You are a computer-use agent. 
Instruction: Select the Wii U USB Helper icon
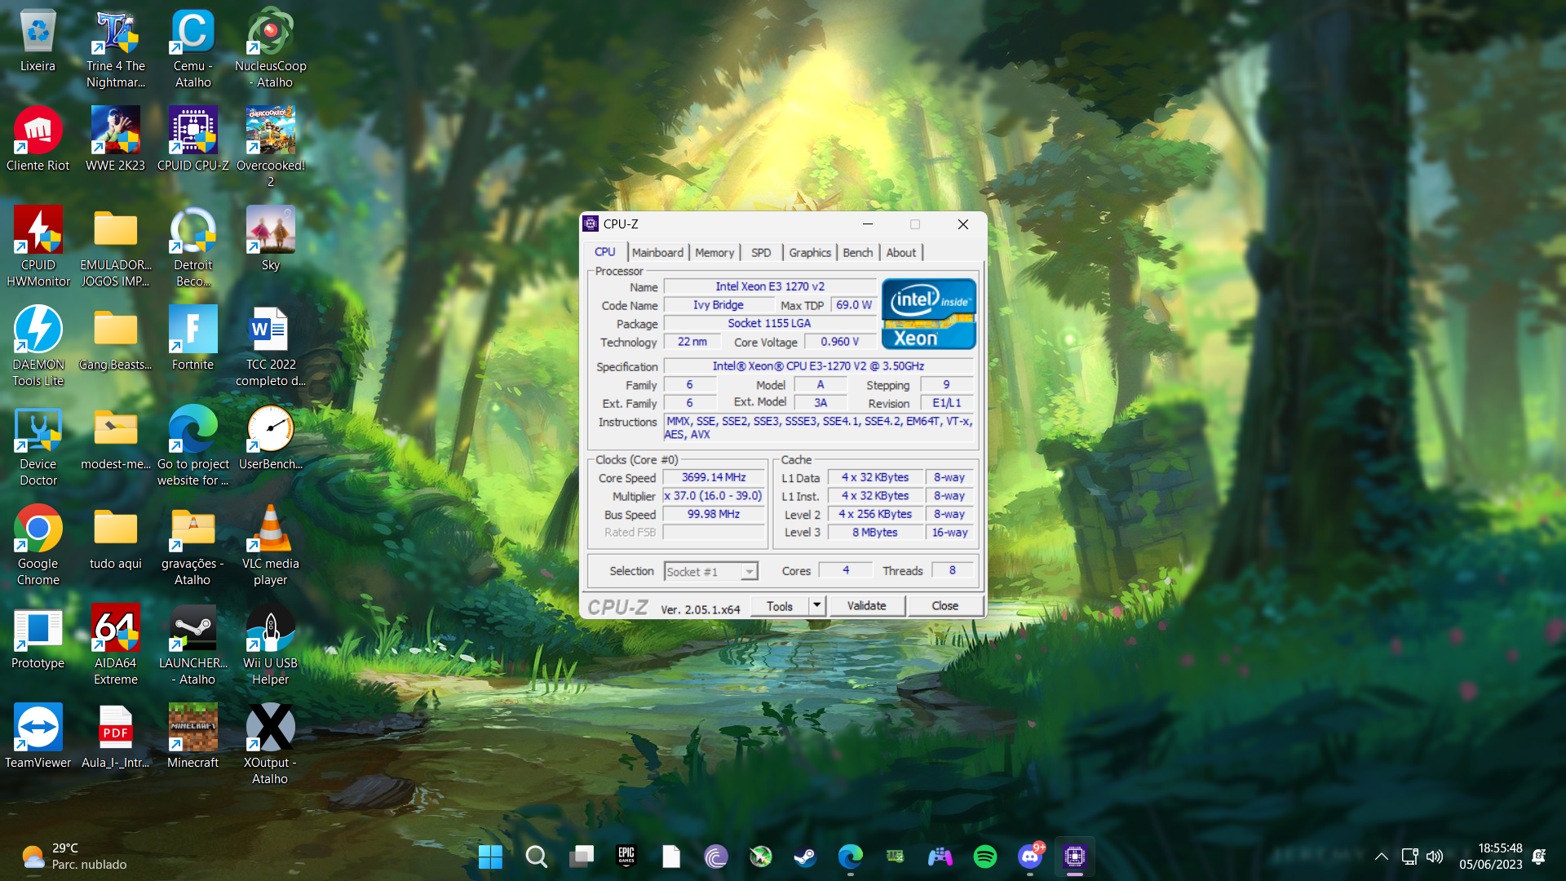[x=271, y=646]
